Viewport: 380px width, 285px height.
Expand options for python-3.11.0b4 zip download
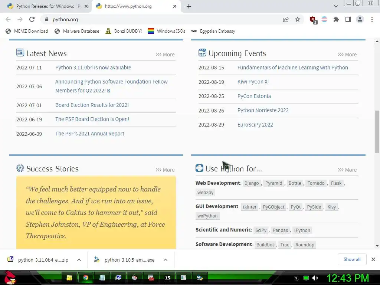click(x=79, y=260)
